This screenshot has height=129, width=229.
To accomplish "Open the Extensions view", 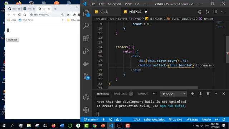I will point(86,38).
